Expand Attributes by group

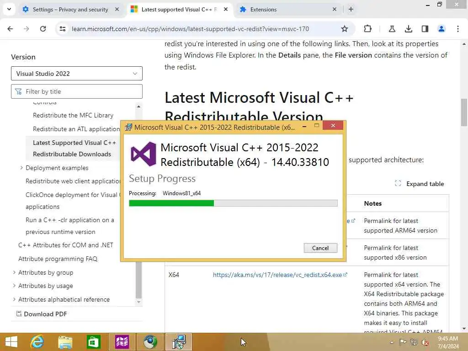coord(14,272)
